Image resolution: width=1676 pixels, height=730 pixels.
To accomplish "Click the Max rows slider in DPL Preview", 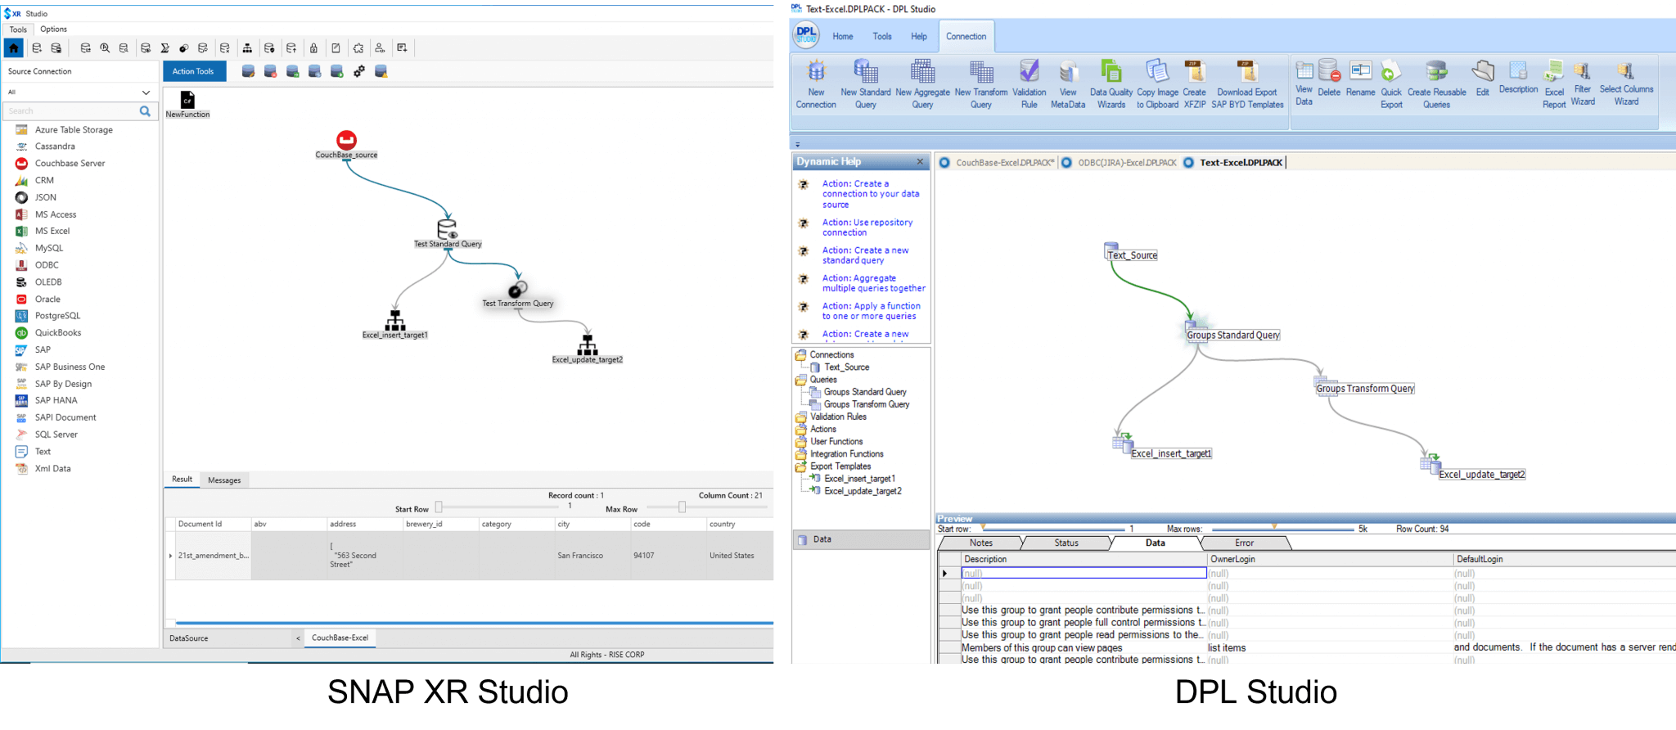I will 1282,529.
